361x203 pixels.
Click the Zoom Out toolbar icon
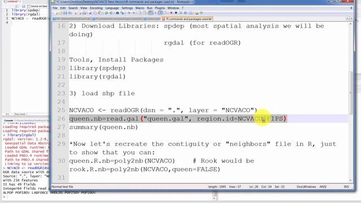pos(134,13)
